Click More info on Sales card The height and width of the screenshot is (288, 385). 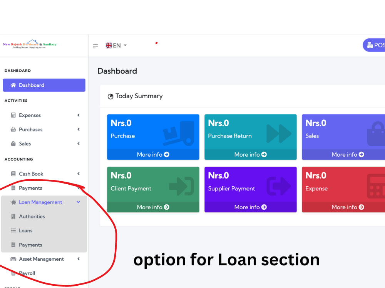(x=348, y=154)
